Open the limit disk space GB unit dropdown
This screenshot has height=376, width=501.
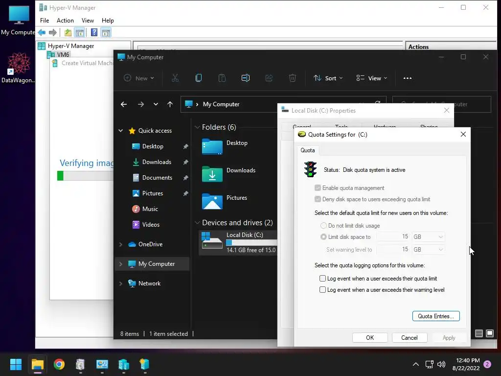click(x=428, y=236)
